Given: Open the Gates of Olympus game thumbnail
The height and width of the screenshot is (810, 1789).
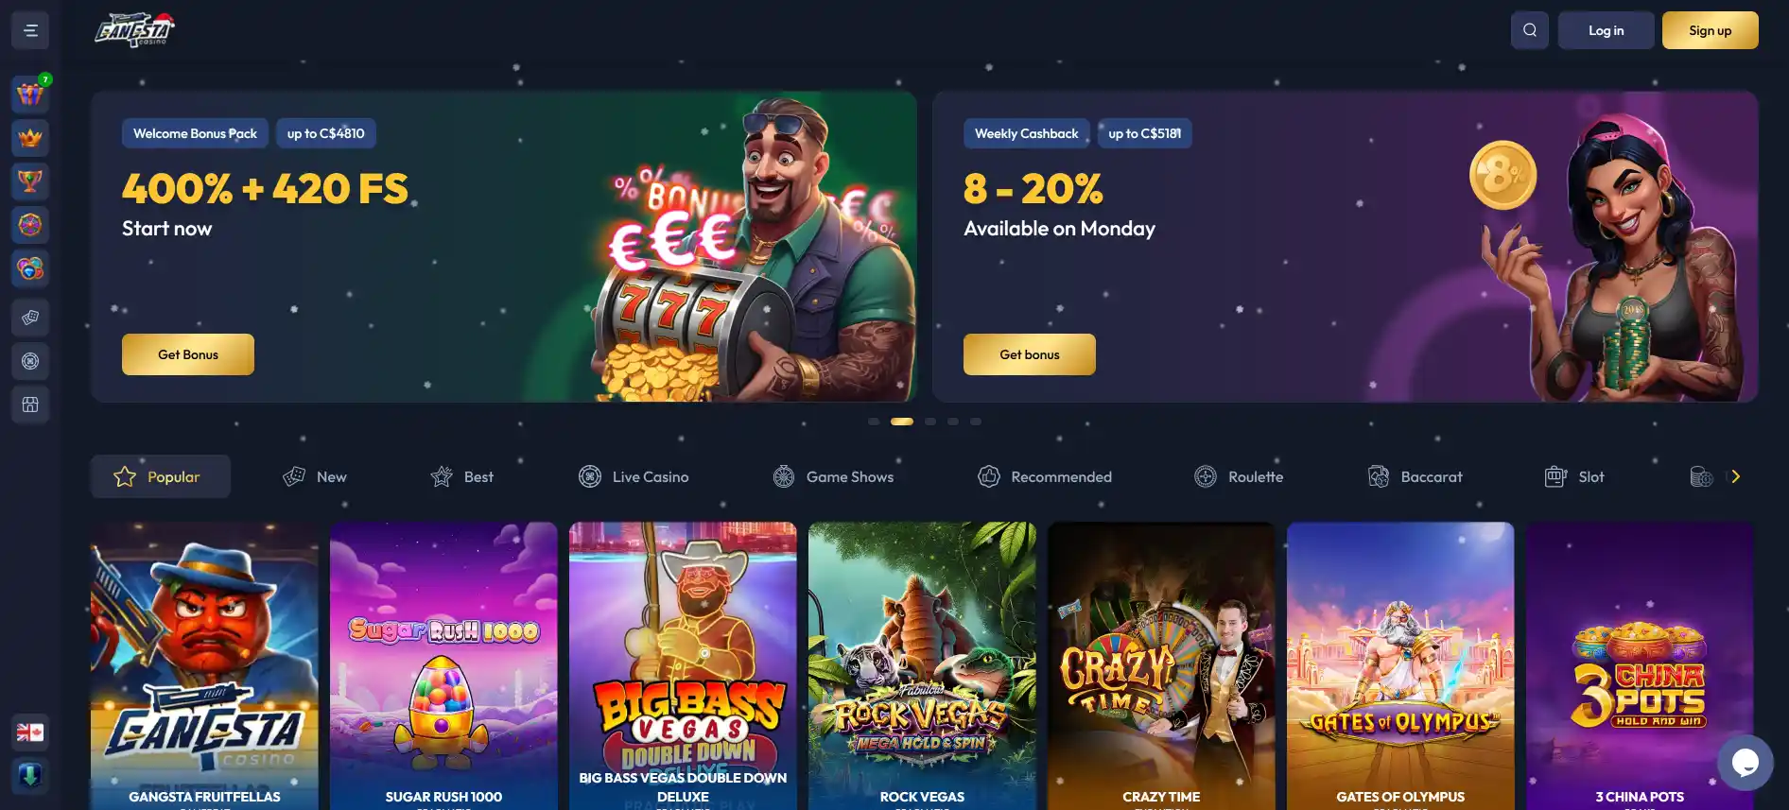Looking at the screenshot, I should pyautogui.click(x=1400, y=665).
